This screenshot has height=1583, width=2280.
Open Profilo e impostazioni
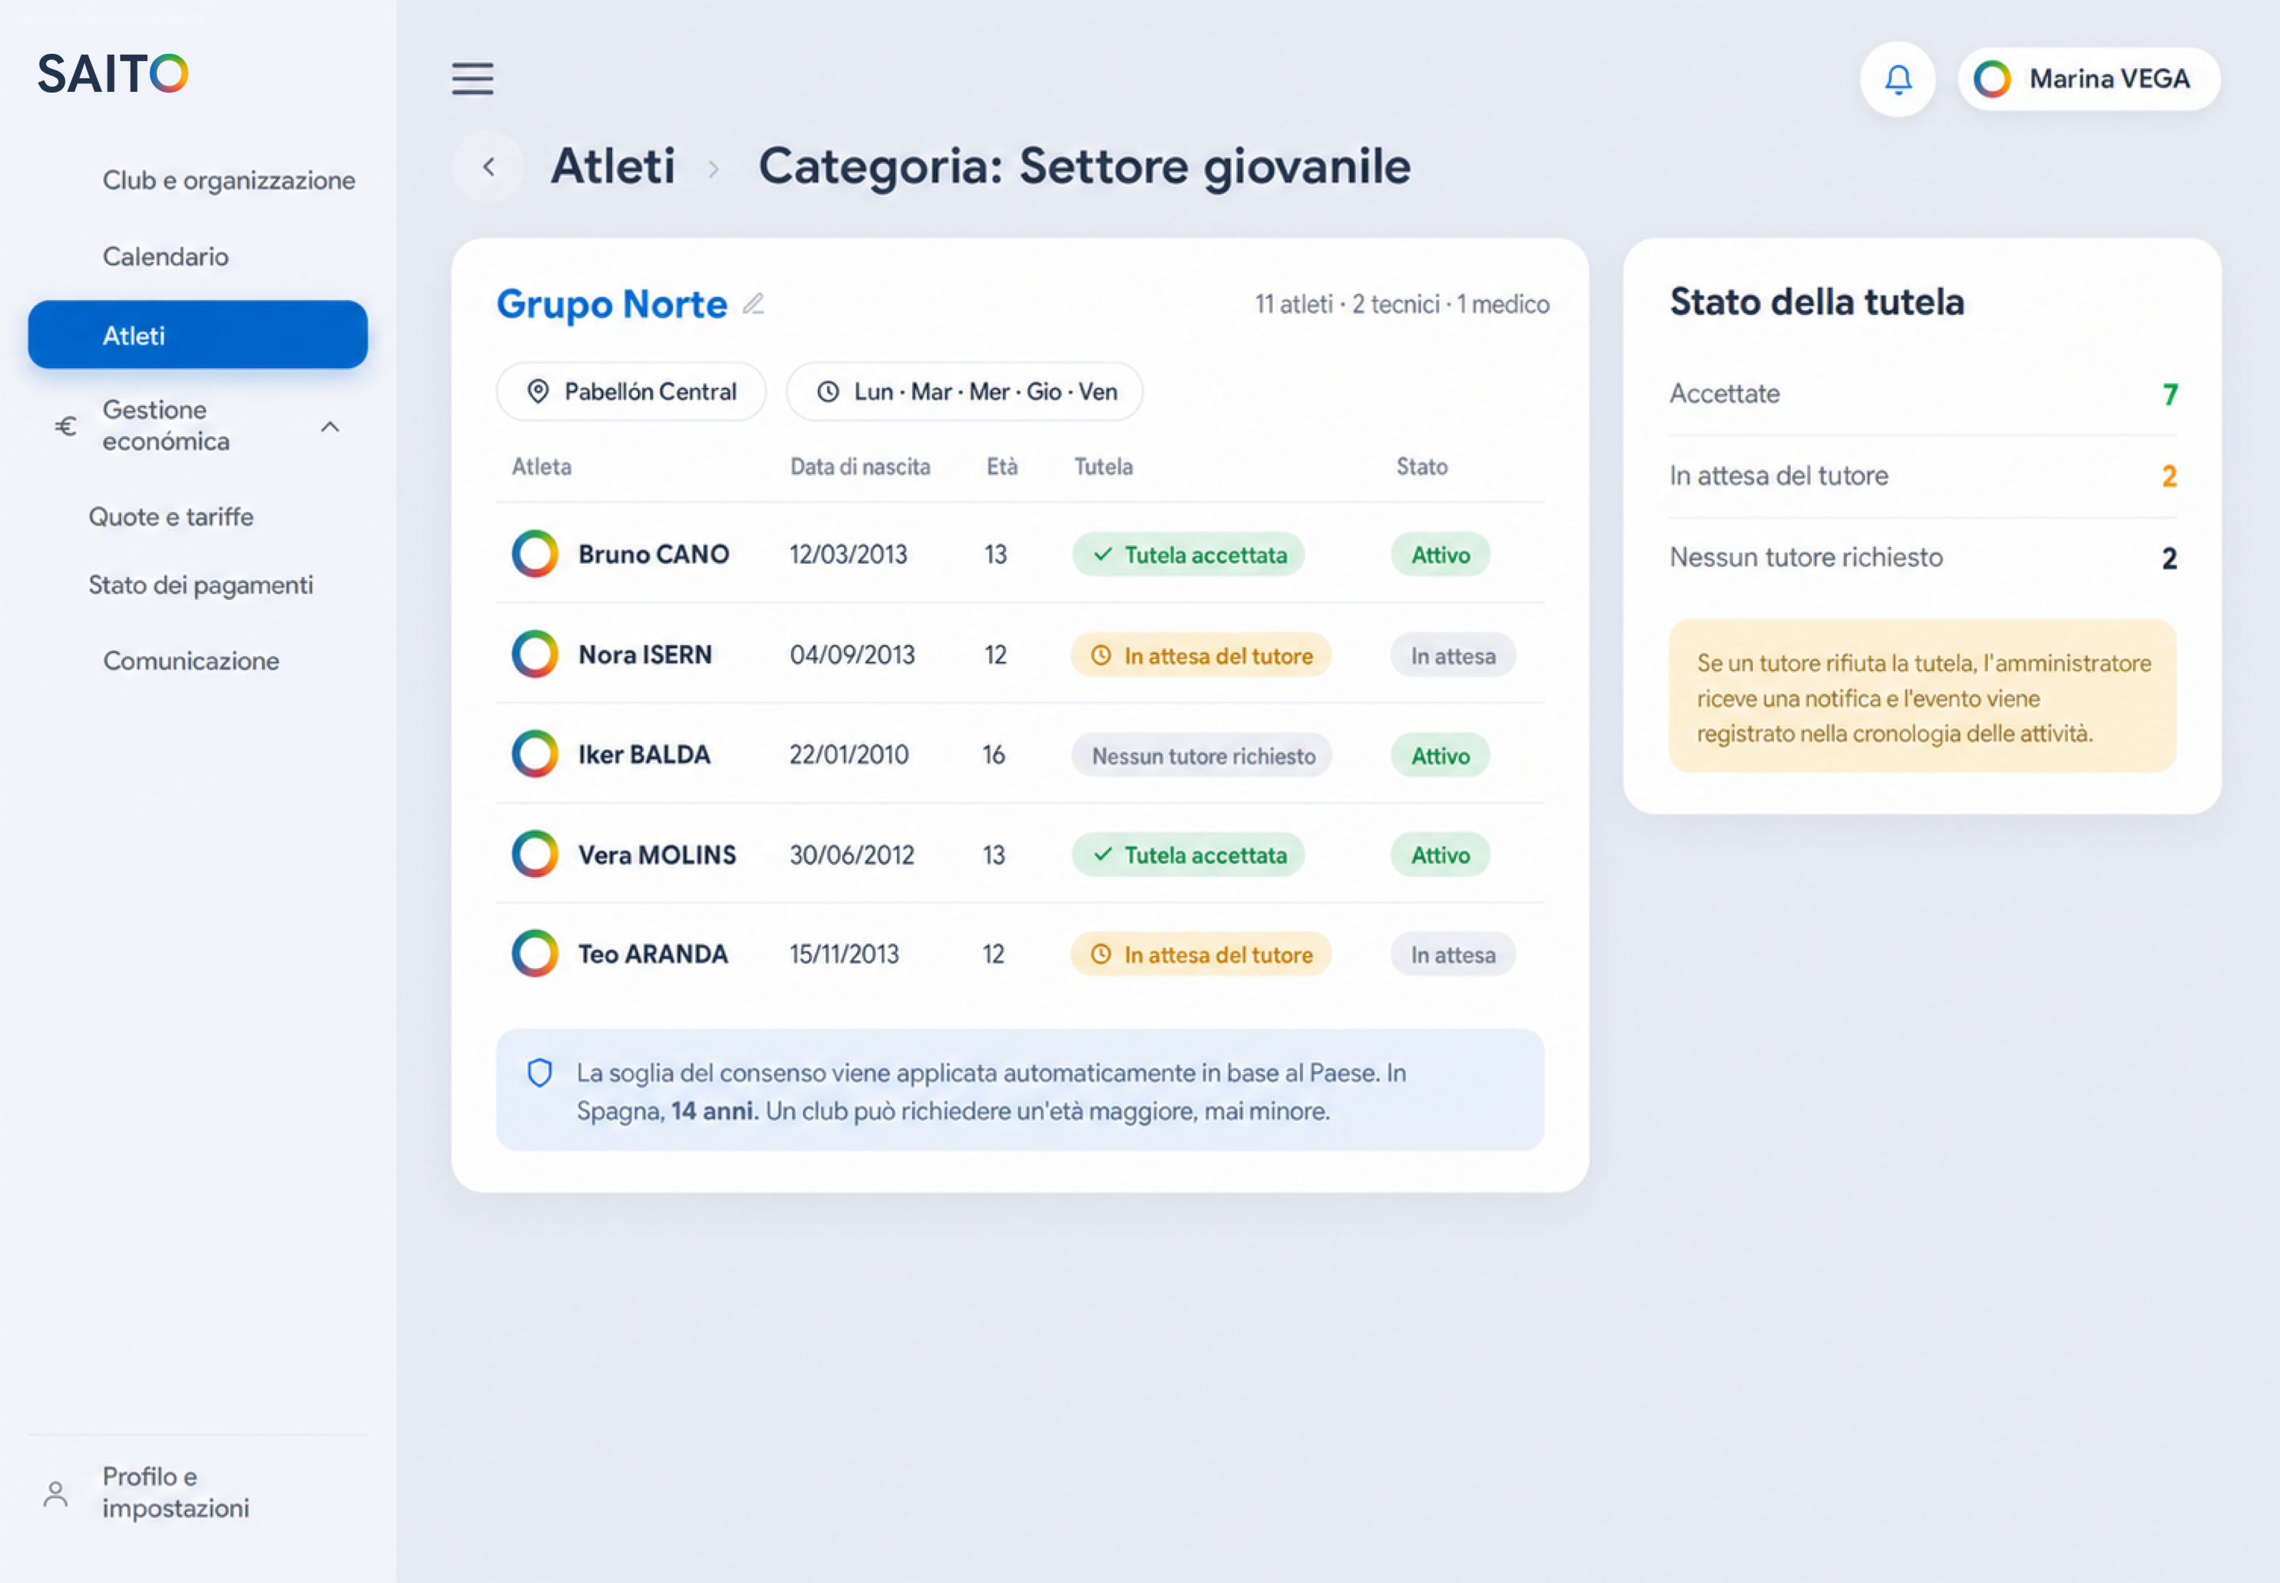tap(176, 1493)
